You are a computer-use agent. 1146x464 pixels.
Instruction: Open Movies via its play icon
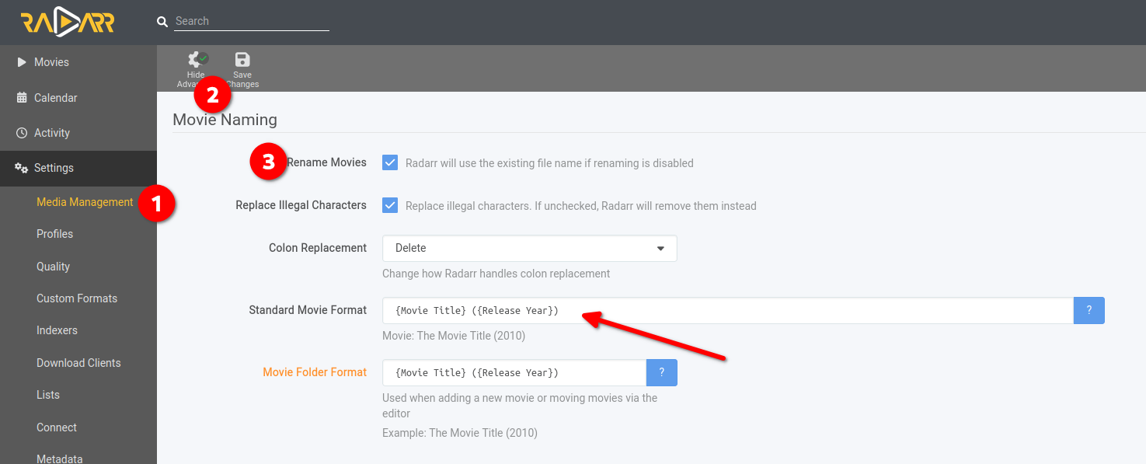pos(22,62)
